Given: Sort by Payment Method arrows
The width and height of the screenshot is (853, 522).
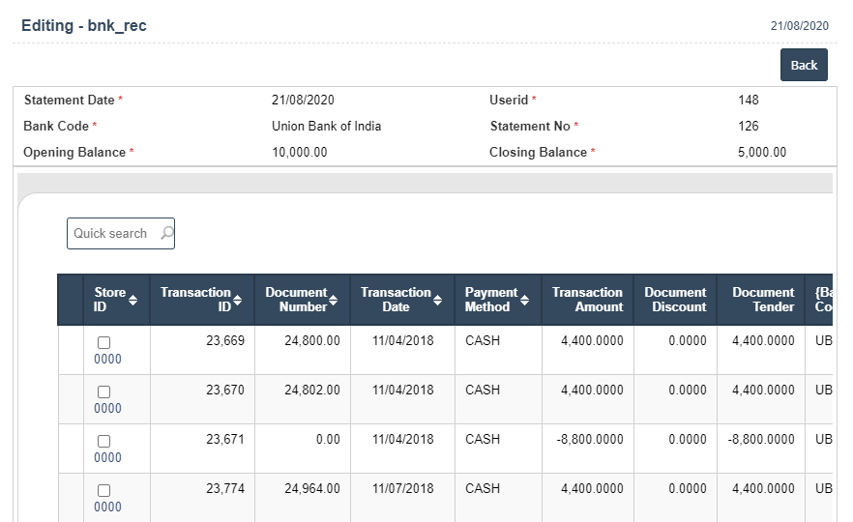Looking at the screenshot, I should pyautogui.click(x=524, y=300).
